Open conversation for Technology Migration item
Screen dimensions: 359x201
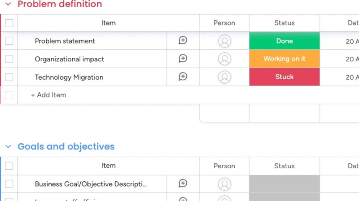tap(183, 77)
